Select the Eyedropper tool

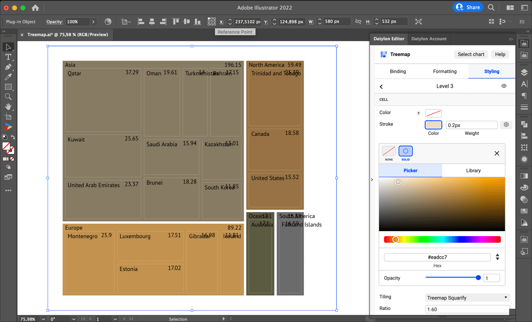click(8, 77)
